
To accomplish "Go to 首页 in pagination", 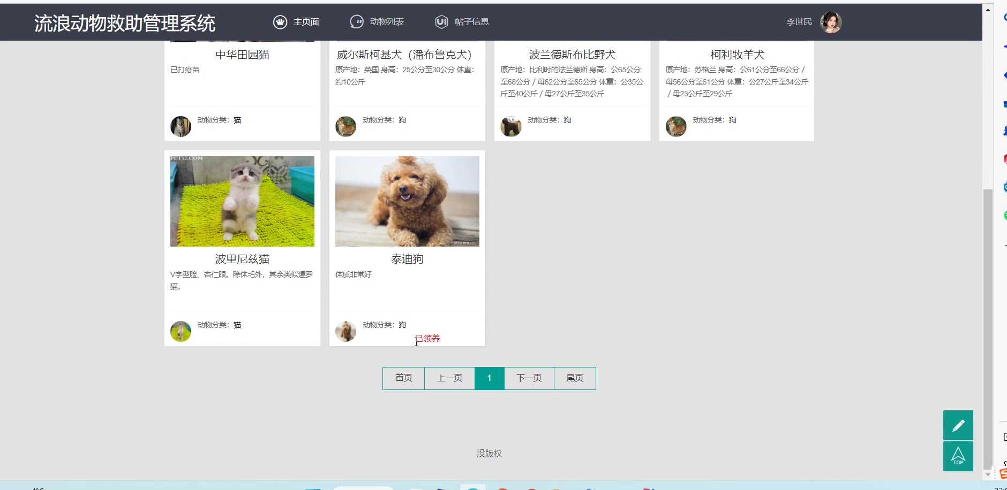I will tap(403, 378).
